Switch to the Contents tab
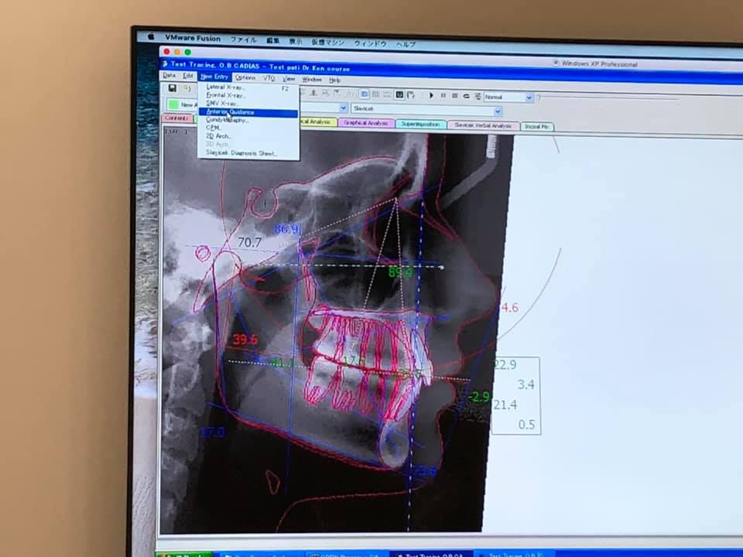 (177, 118)
